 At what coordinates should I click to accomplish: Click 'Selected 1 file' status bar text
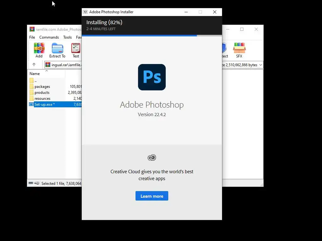pyautogui.click(x=61, y=183)
